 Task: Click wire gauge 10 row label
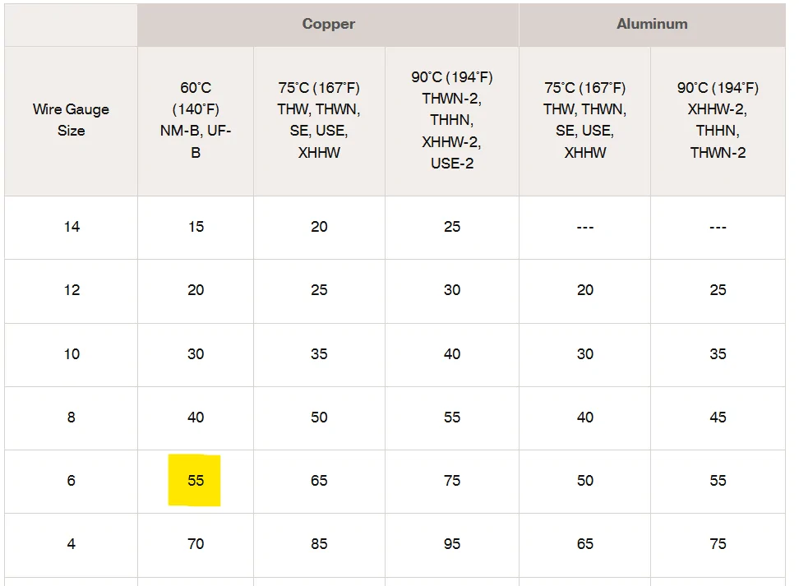click(x=72, y=354)
